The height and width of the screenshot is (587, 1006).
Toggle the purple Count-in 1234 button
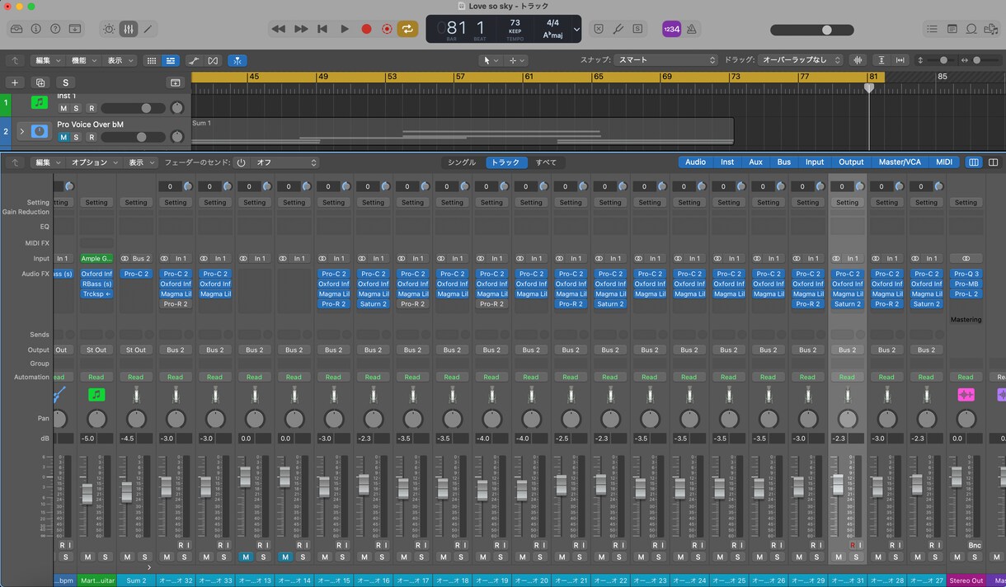point(672,29)
